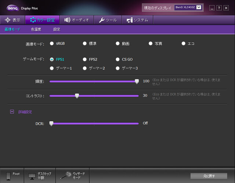The height and width of the screenshot is (183, 235).
Task: Click the help question mark button
Action: point(219,8)
